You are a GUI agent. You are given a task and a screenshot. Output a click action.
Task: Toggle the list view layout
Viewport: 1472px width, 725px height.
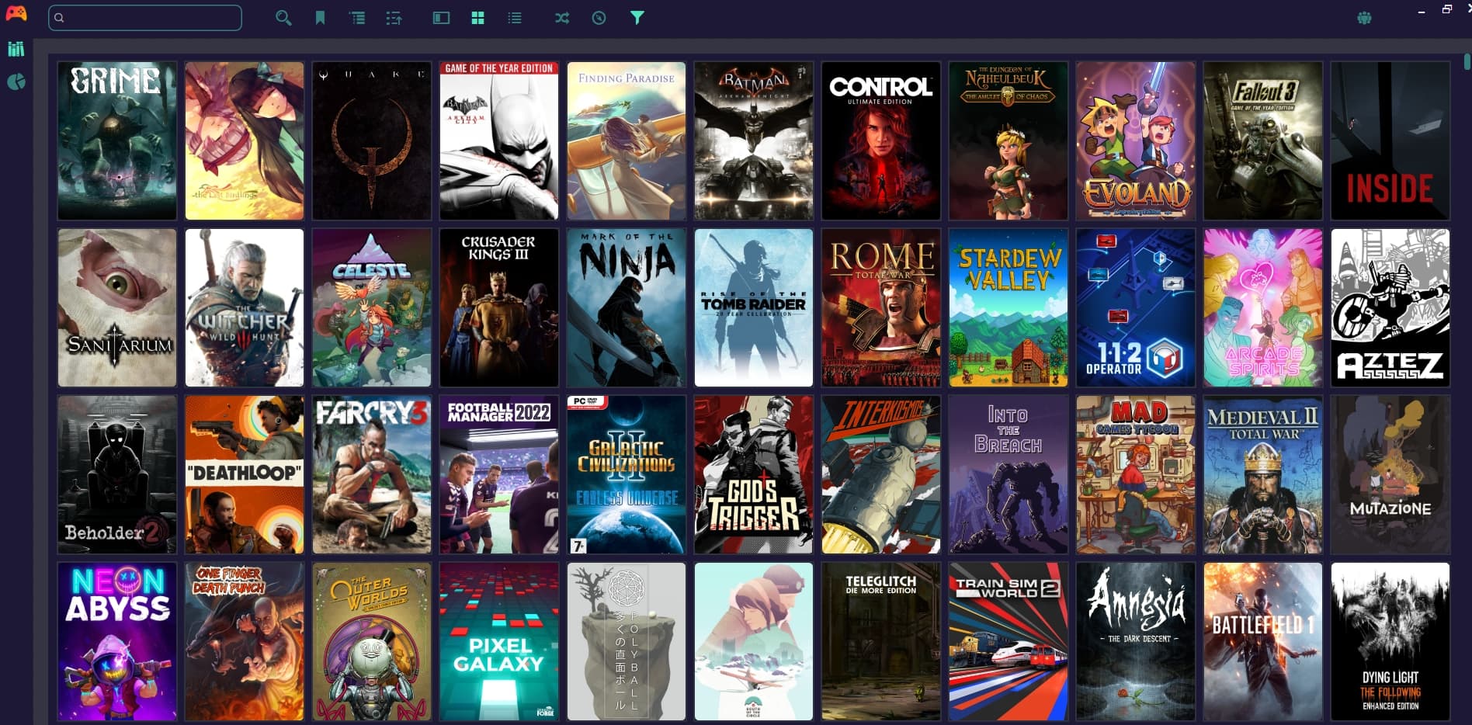point(515,18)
